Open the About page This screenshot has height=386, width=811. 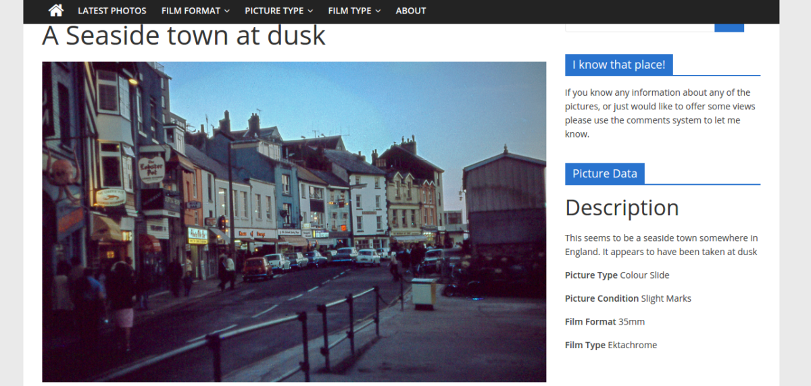coord(411,11)
